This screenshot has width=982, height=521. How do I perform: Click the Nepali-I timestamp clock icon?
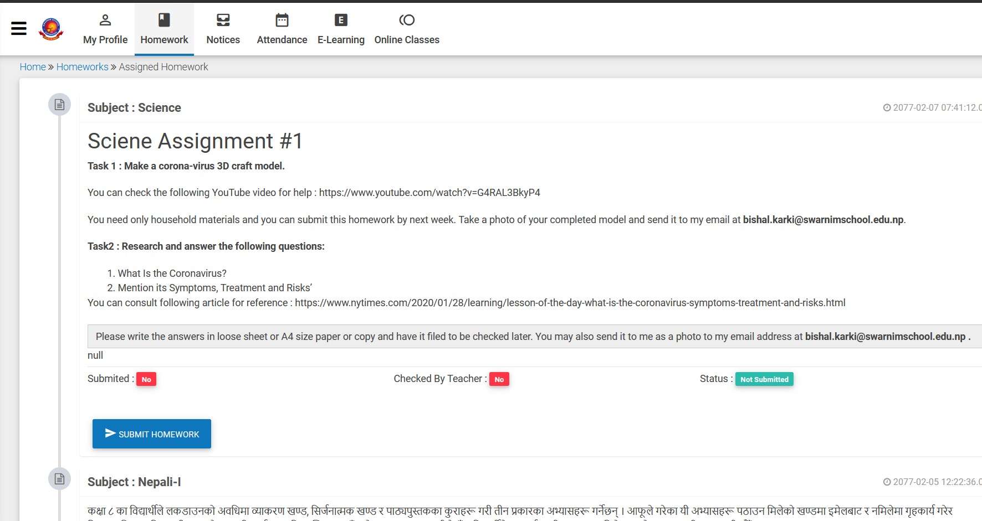[887, 482]
